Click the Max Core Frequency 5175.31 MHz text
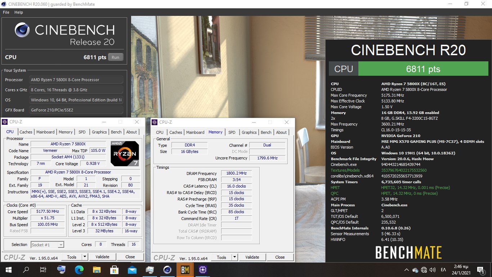This screenshot has width=492, height=277. point(393,95)
